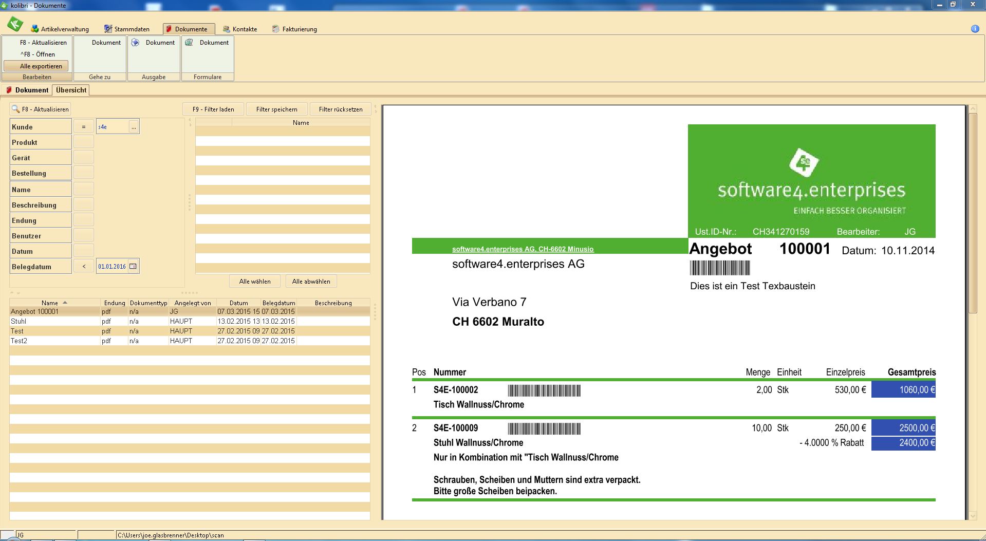Click the Stammdaten tab icon

108,29
